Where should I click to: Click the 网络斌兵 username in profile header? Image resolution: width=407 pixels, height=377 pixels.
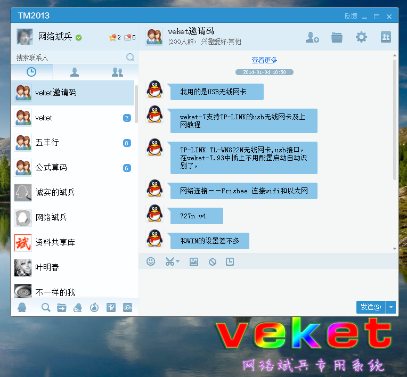pos(55,37)
